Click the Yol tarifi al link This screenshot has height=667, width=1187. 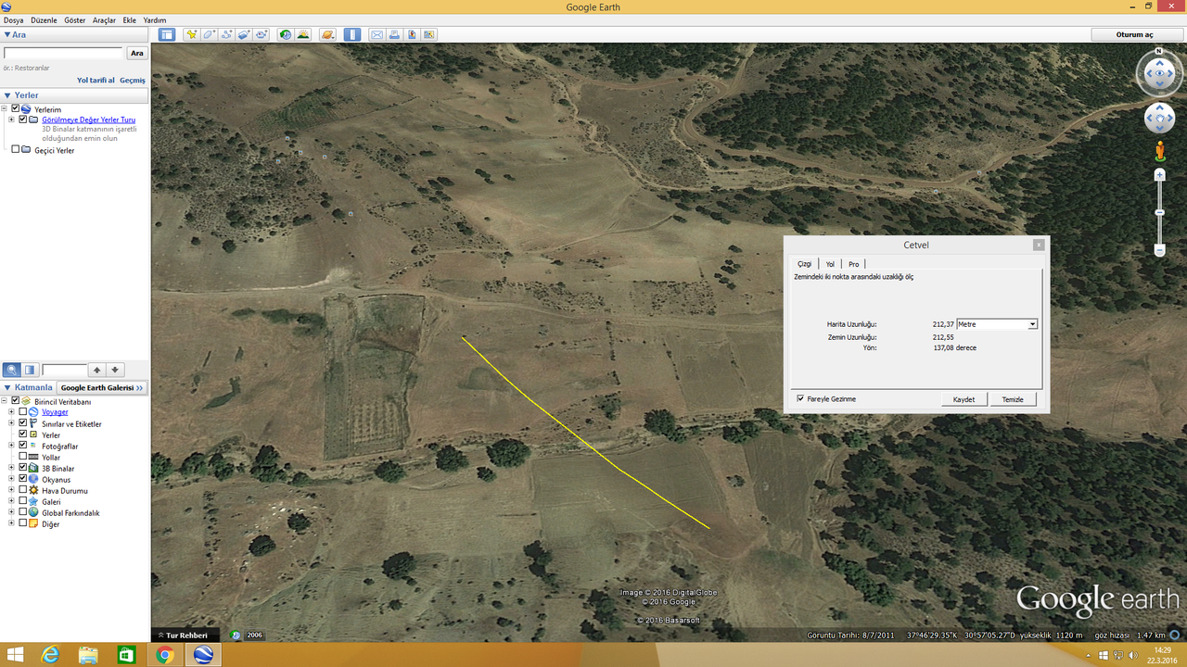tap(96, 81)
